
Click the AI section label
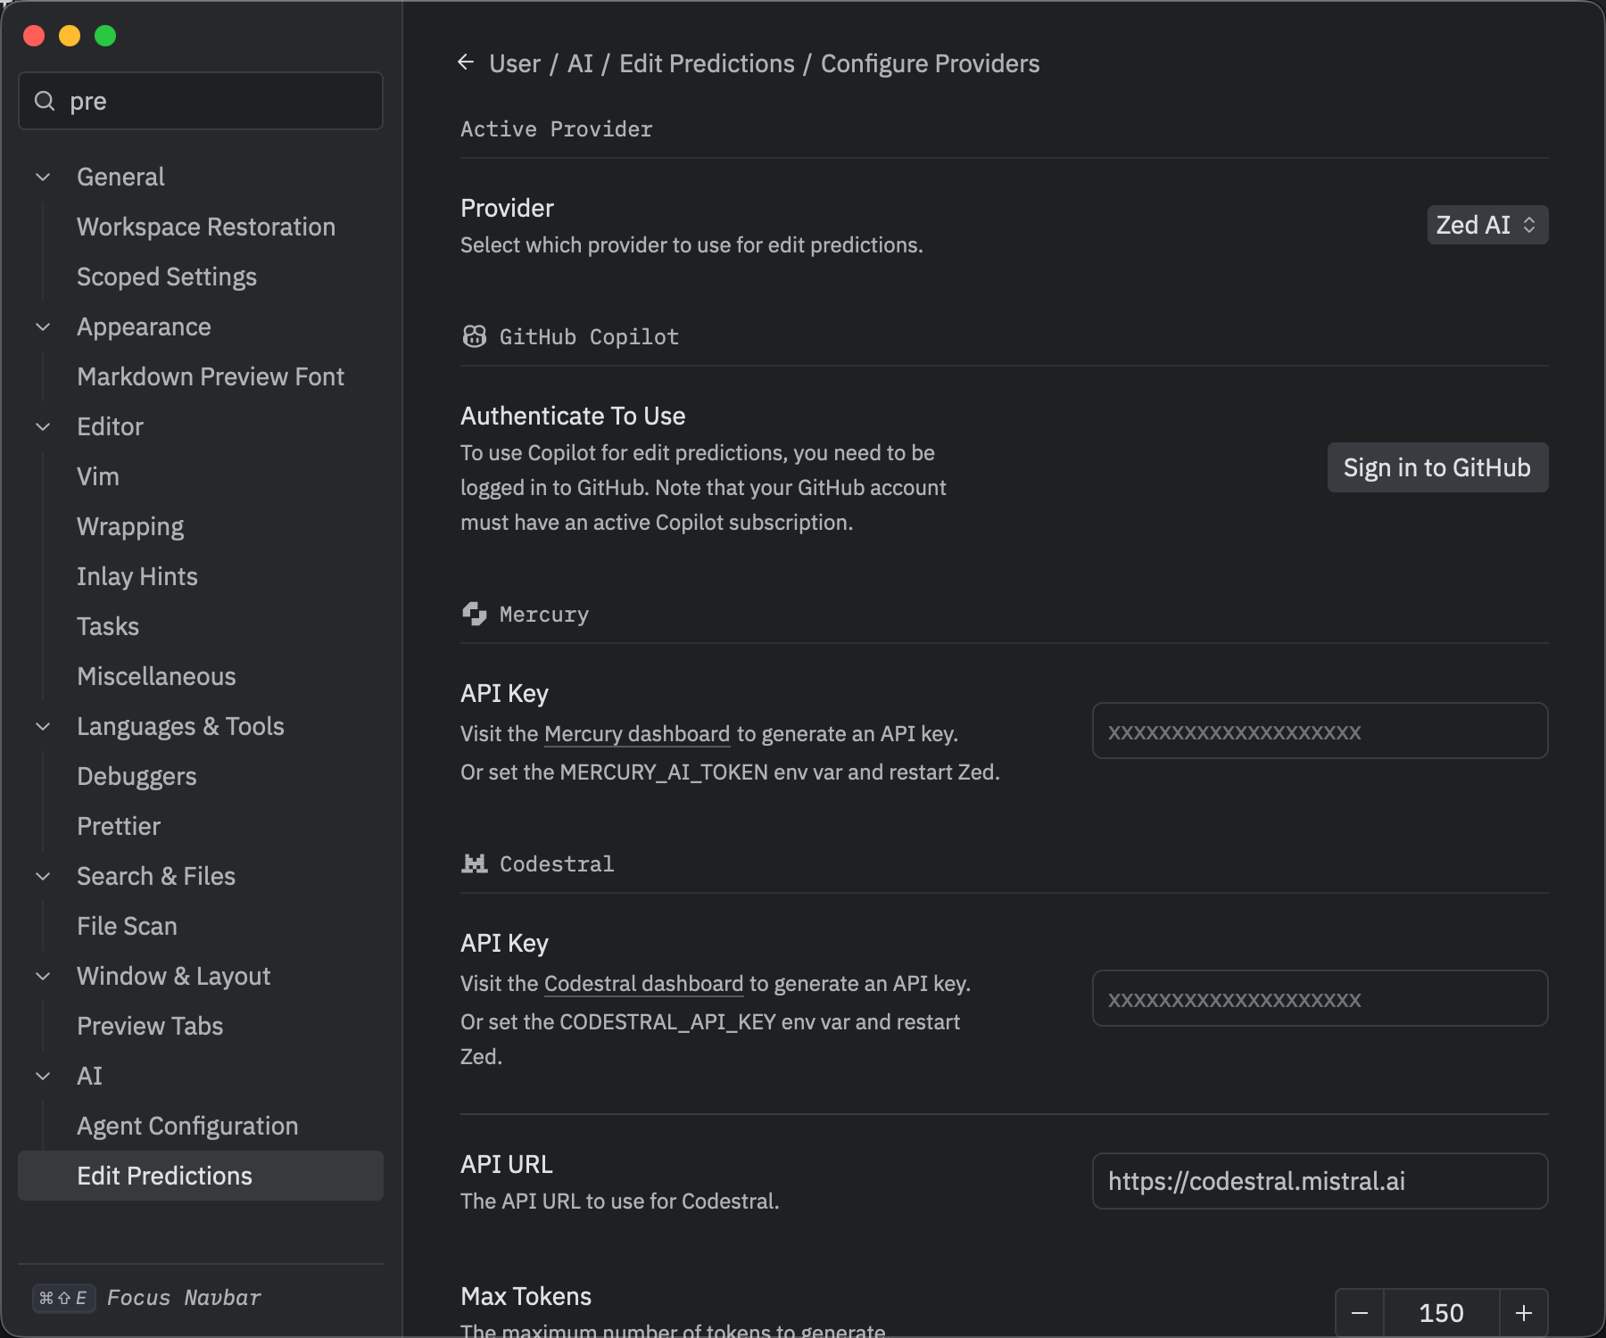[x=89, y=1076]
